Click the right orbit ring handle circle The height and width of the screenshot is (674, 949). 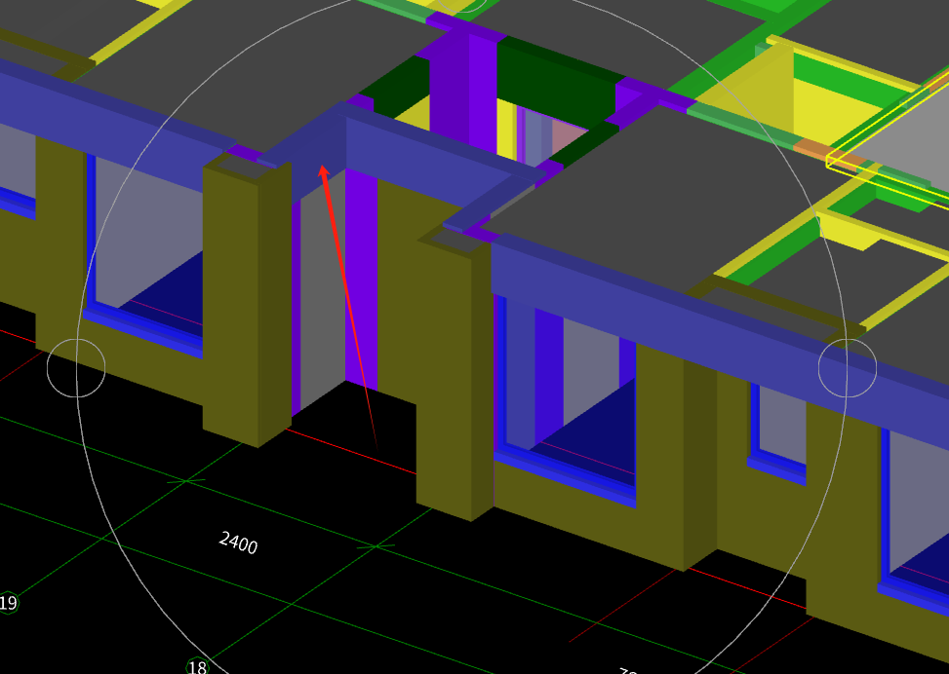tap(848, 368)
